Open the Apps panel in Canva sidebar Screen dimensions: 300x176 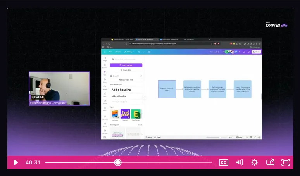point(105,109)
